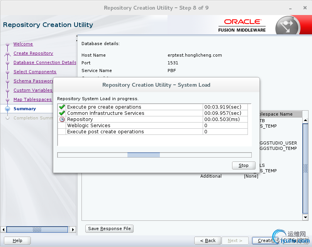Image resolution: width=312 pixels, height=247 pixels.
Task: Click the Help button
Action: (x=17, y=240)
